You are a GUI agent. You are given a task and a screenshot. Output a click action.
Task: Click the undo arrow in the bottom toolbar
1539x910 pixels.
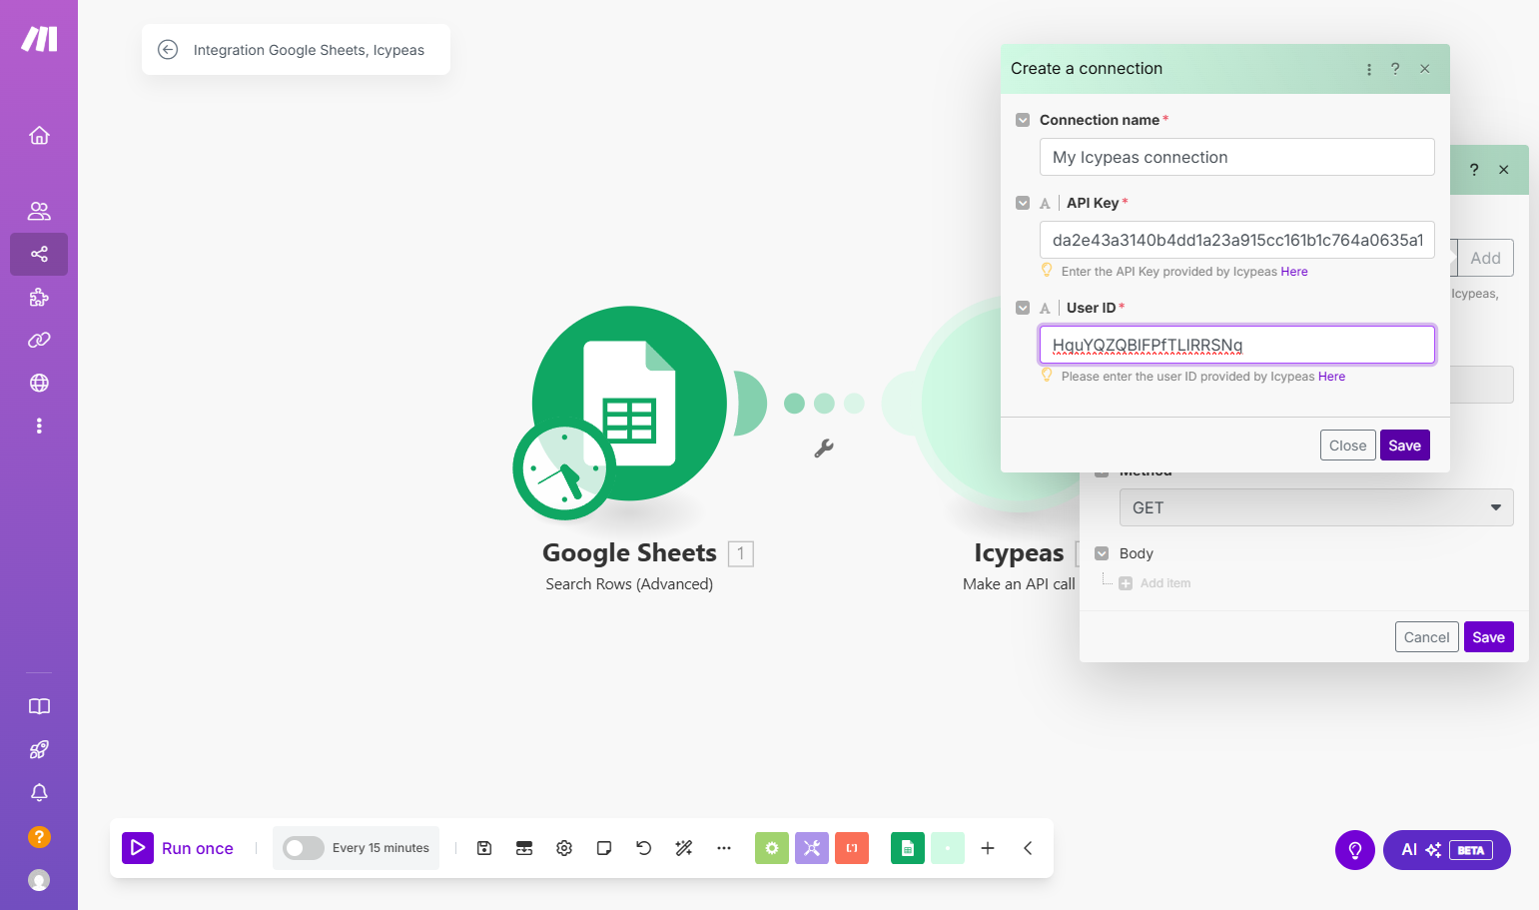[644, 848]
